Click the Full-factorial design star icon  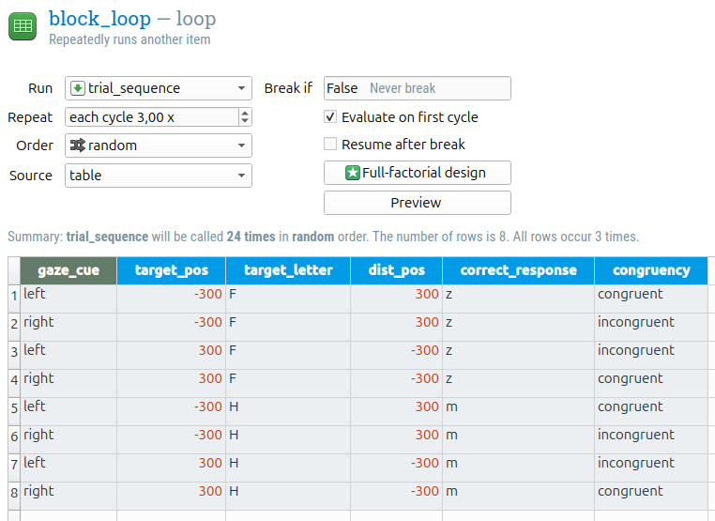(x=353, y=173)
